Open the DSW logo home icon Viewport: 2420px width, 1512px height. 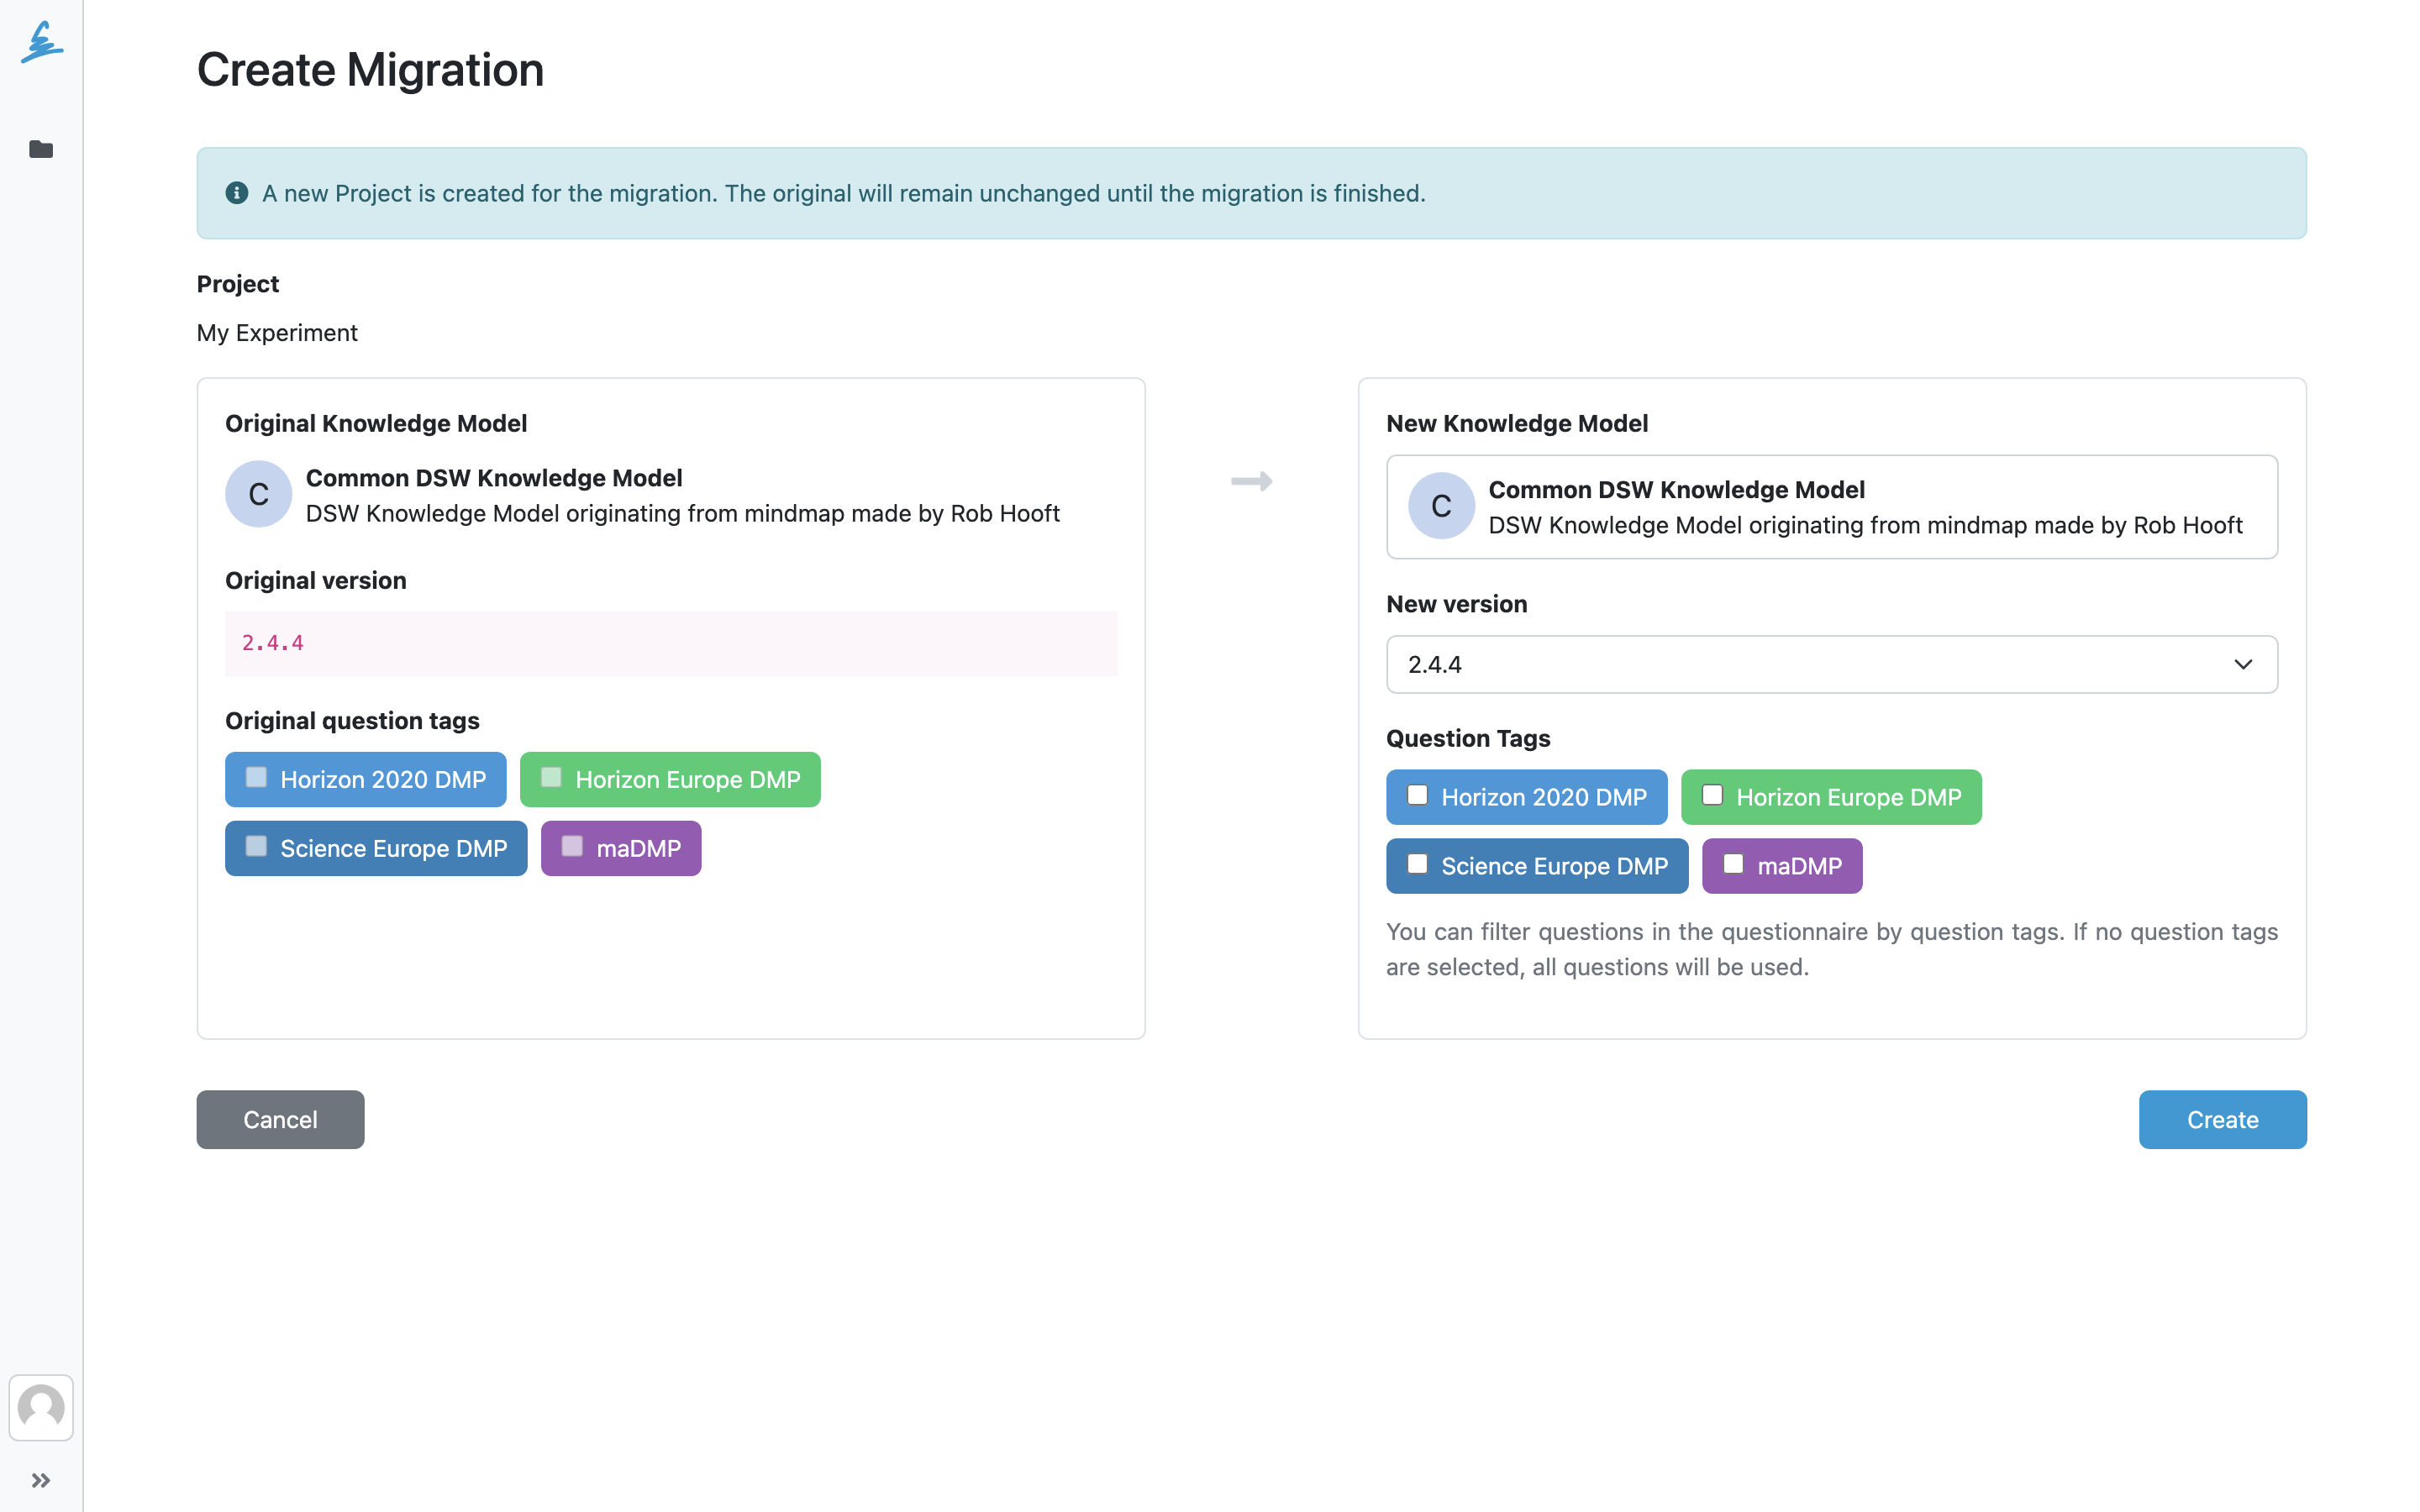point(41,42)
